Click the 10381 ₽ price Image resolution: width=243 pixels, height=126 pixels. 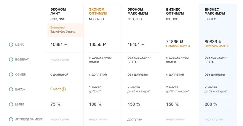click(x=59, y=44)
